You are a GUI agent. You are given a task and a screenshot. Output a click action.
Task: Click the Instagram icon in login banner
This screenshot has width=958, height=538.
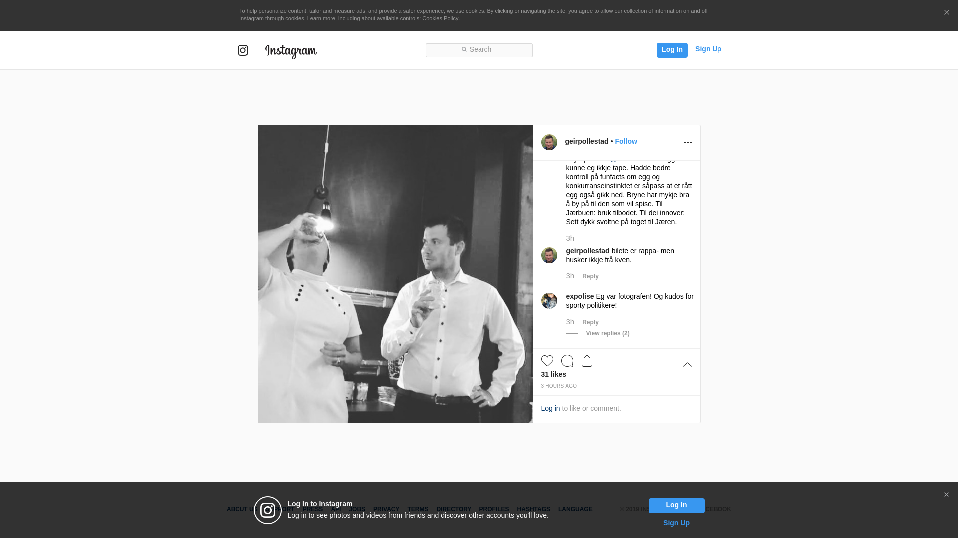pos(268,510)
